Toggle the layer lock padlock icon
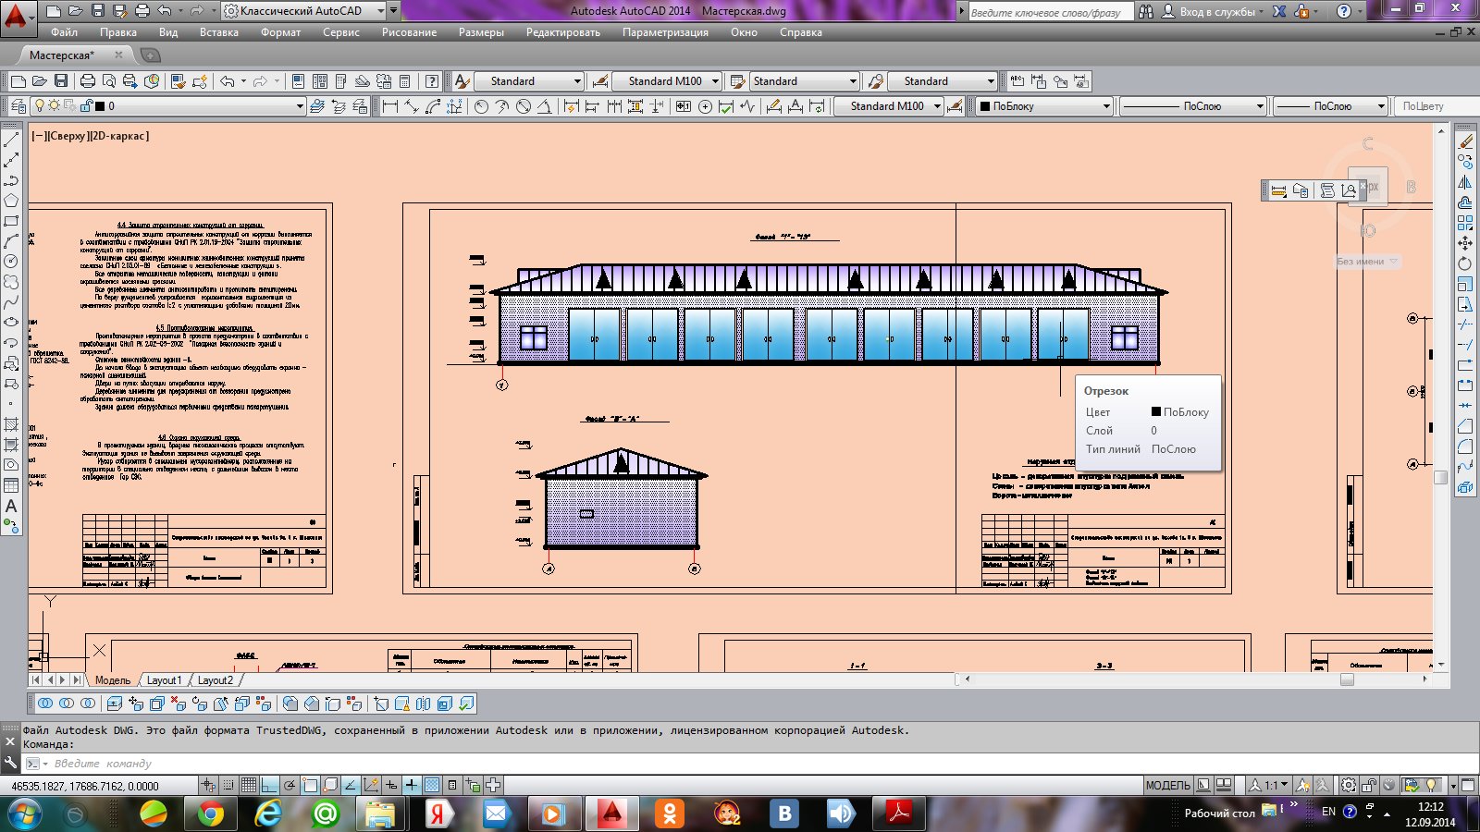This screenshot has height=832, width=1480. pos(87,106)
